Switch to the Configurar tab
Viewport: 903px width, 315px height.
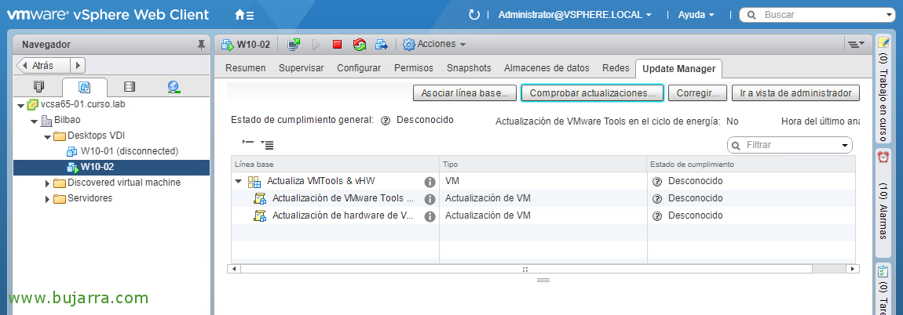[359, 68]
